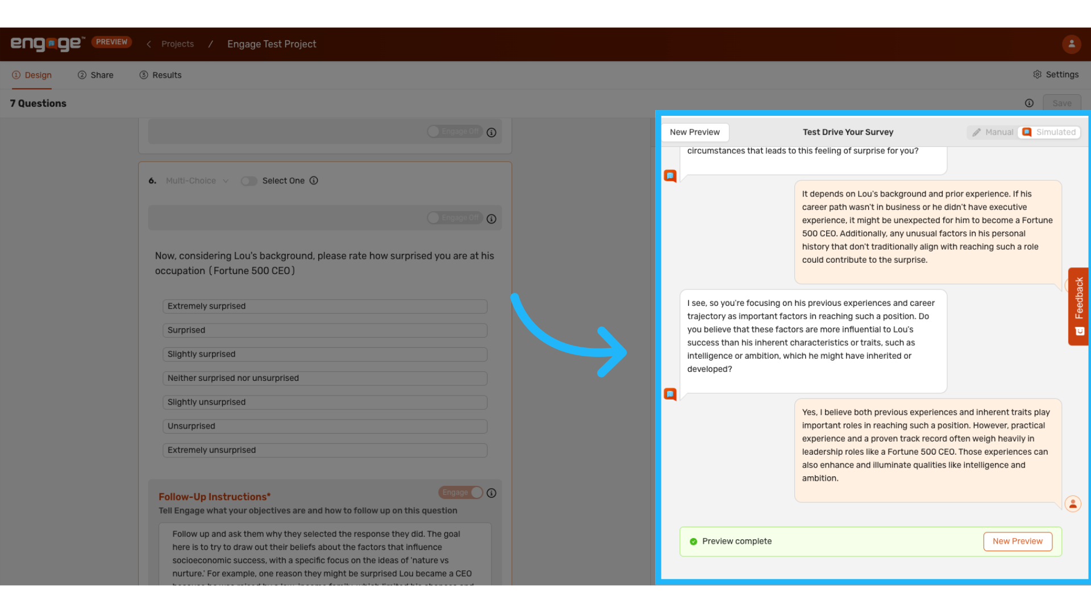Toggle the Select One switch
The height and width of the screenshot is (613, 1091).
tap(249, 181)
